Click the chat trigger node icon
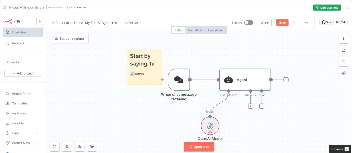This screenshot has width=352, height=153. point(179,80)
